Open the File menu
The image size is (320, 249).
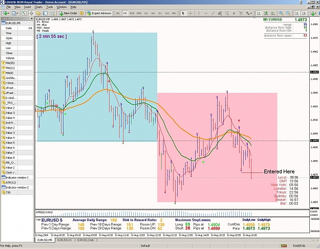[9, 7]
